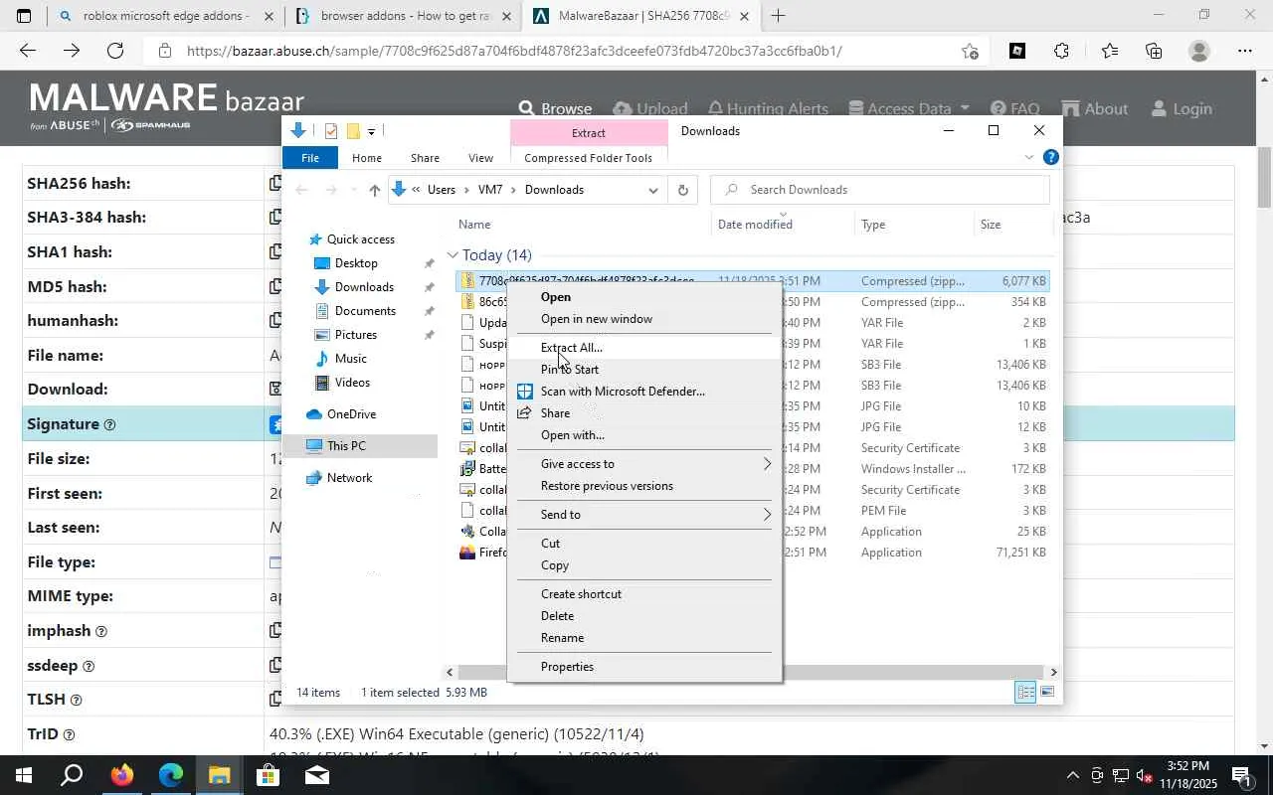Viewport: 1273px width, 795px height.
Task: Select This PC in the navigation pane
Action: [x=346, y=446]
